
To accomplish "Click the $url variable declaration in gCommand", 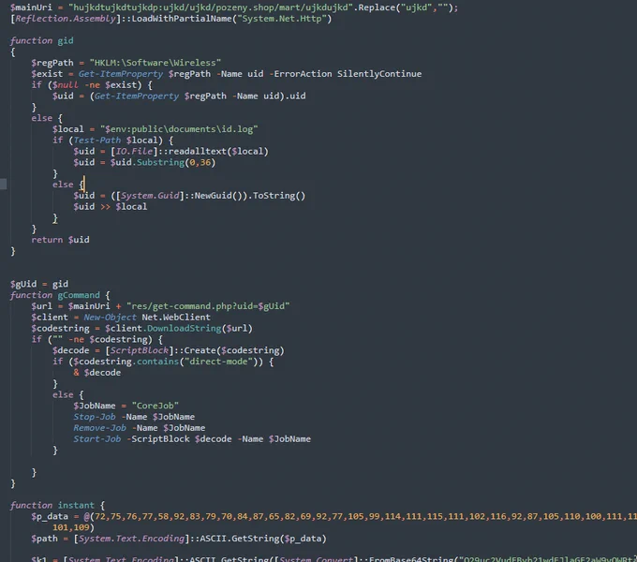I will pos(42,306).
